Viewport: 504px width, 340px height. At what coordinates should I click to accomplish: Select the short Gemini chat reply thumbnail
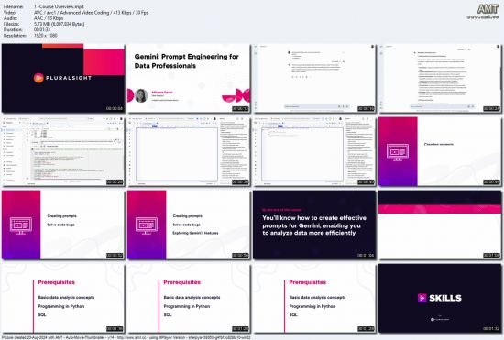tap(314, 78)
